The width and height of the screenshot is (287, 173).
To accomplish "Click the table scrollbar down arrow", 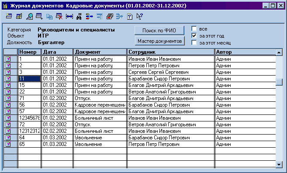I will 279,164.
